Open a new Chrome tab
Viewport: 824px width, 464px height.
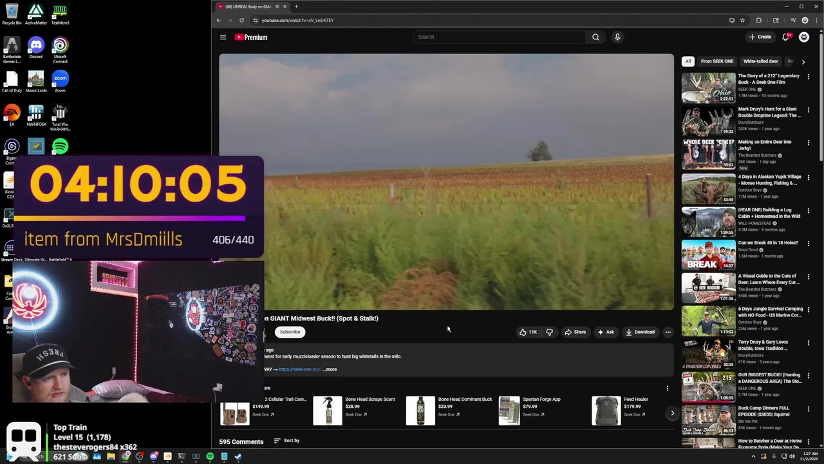pyautogui.click(x=296, y=6)
